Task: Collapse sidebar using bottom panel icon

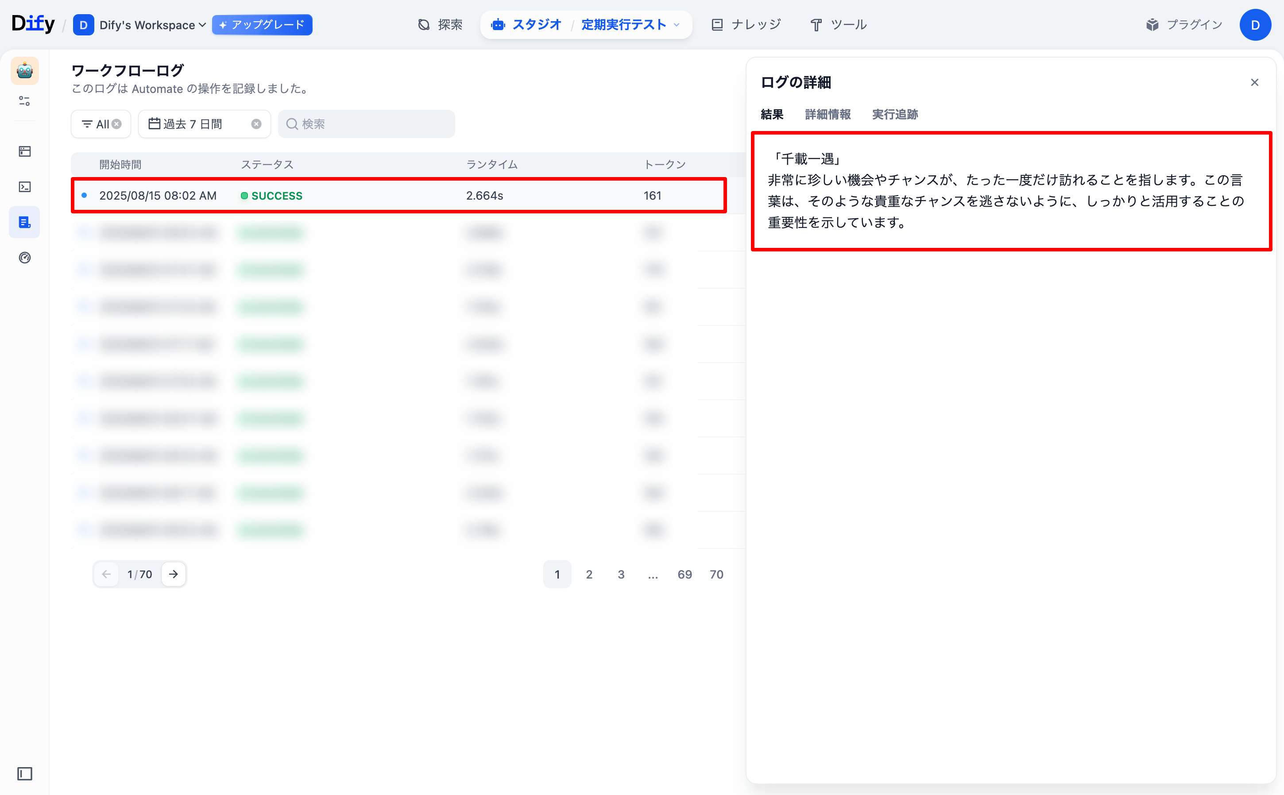Action: pyautogui.click(x=25, y=773)
